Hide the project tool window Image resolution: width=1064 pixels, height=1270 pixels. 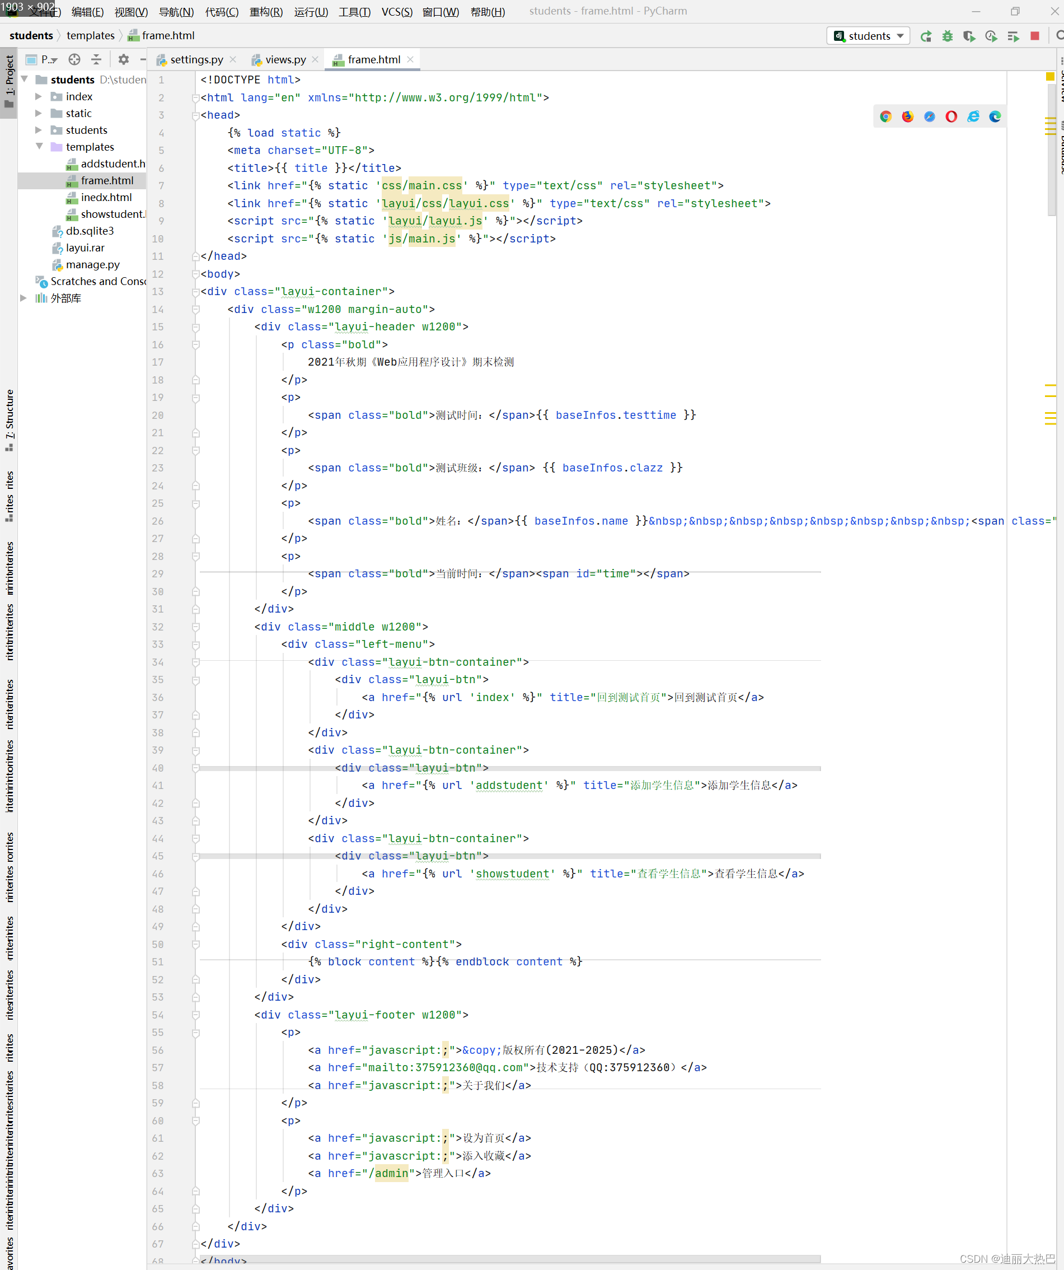pyautogui.click(x=143, y=59)
